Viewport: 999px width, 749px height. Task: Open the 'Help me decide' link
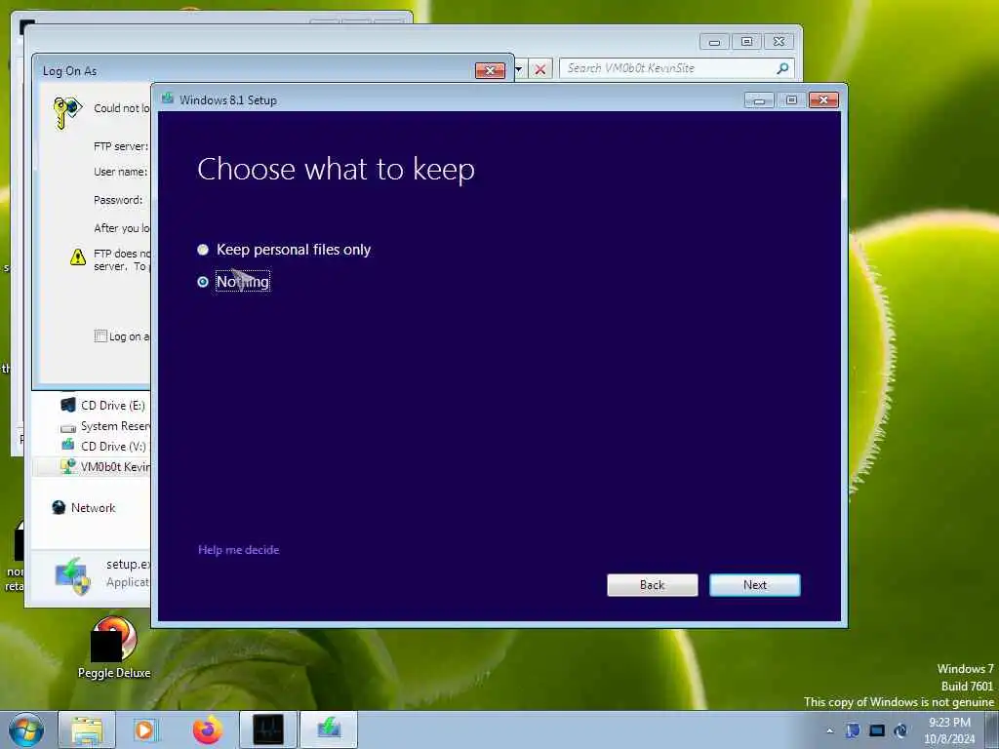[x=238, y=550]
